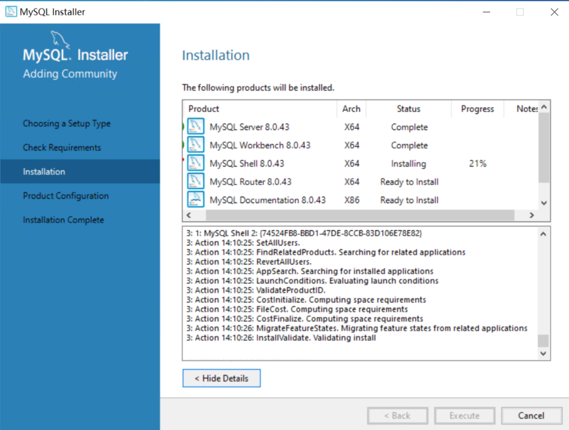Viewport: 569px width, 430px height.
Task: Sort by the Progress column header
Action: (477, 109)
